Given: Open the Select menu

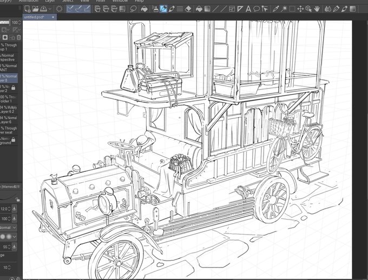Looking at the screenshot, I should [x=68, y=1].
